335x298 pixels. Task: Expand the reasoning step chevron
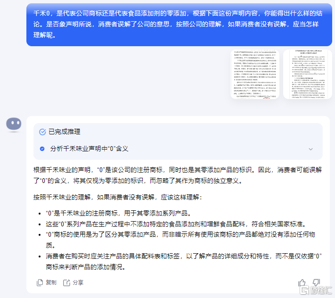tap(310, 149)
